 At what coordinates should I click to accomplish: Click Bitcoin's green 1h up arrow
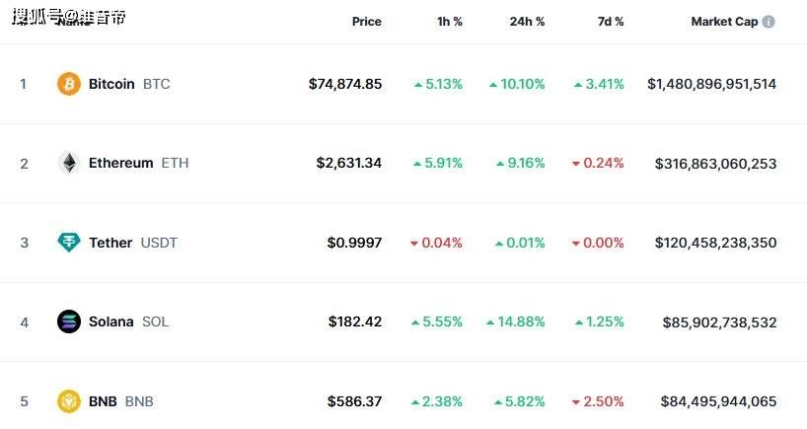point(418,85)
